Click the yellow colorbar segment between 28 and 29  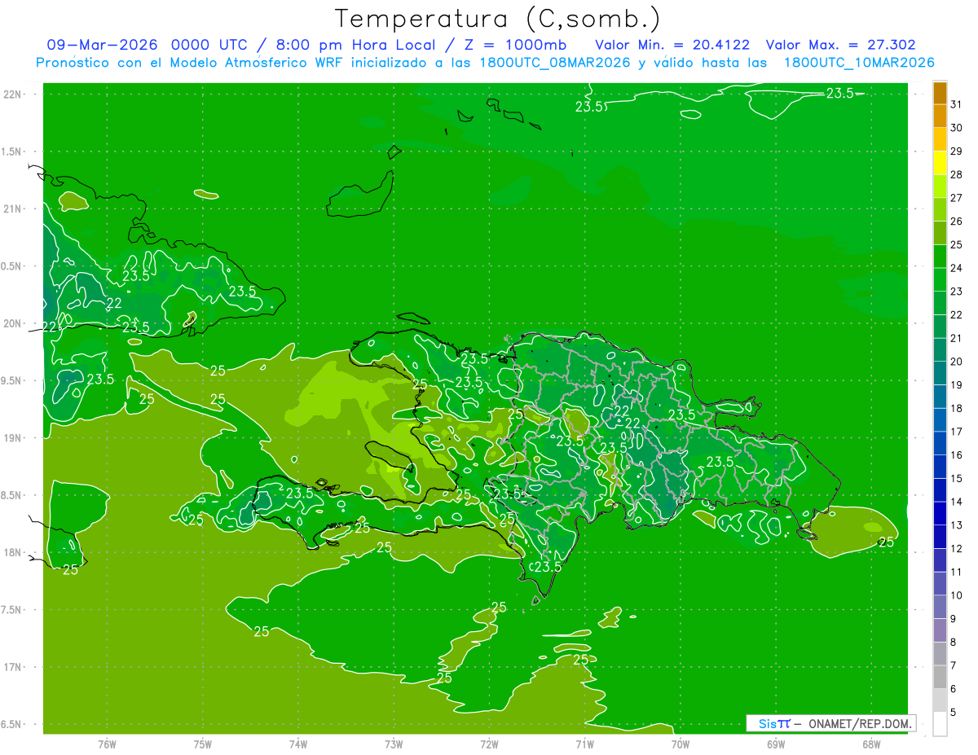pyautogui.click(x=940, y=163)
